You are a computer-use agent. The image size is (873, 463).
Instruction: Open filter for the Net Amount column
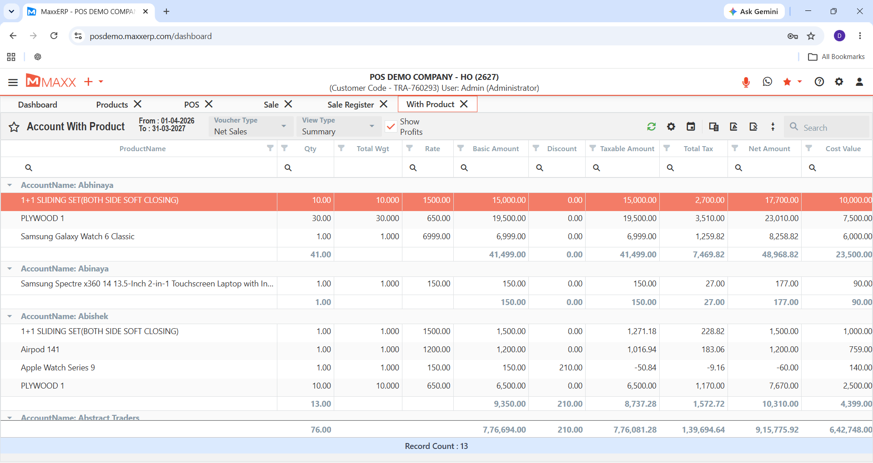coord(735,148)
